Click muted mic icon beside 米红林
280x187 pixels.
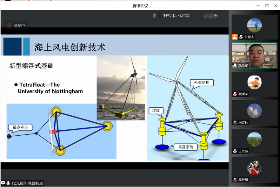235,123
